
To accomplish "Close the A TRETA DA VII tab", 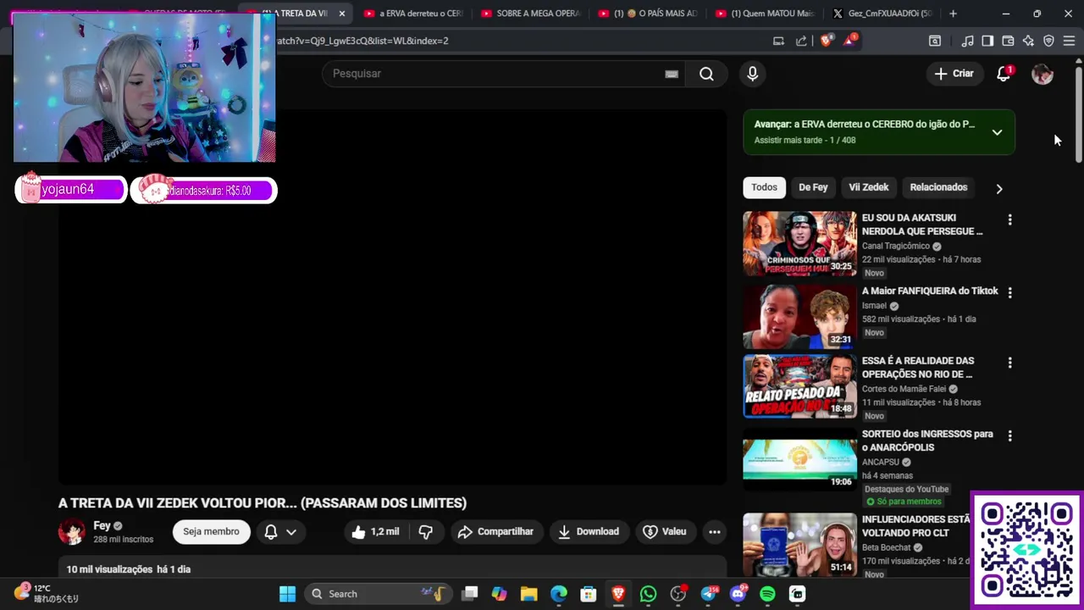I will point(342,14).
